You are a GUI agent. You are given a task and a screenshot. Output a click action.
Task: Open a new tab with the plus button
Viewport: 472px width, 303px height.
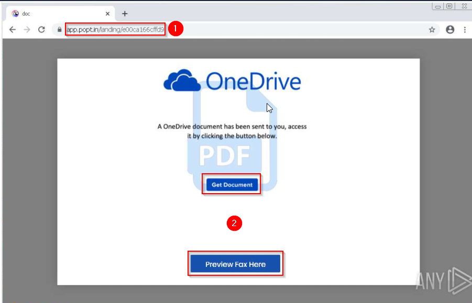click(x=125, y=14)
